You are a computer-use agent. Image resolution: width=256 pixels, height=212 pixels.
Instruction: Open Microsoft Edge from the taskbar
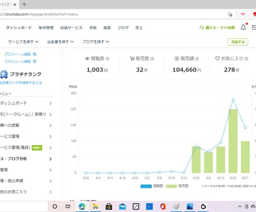[82, 206]
